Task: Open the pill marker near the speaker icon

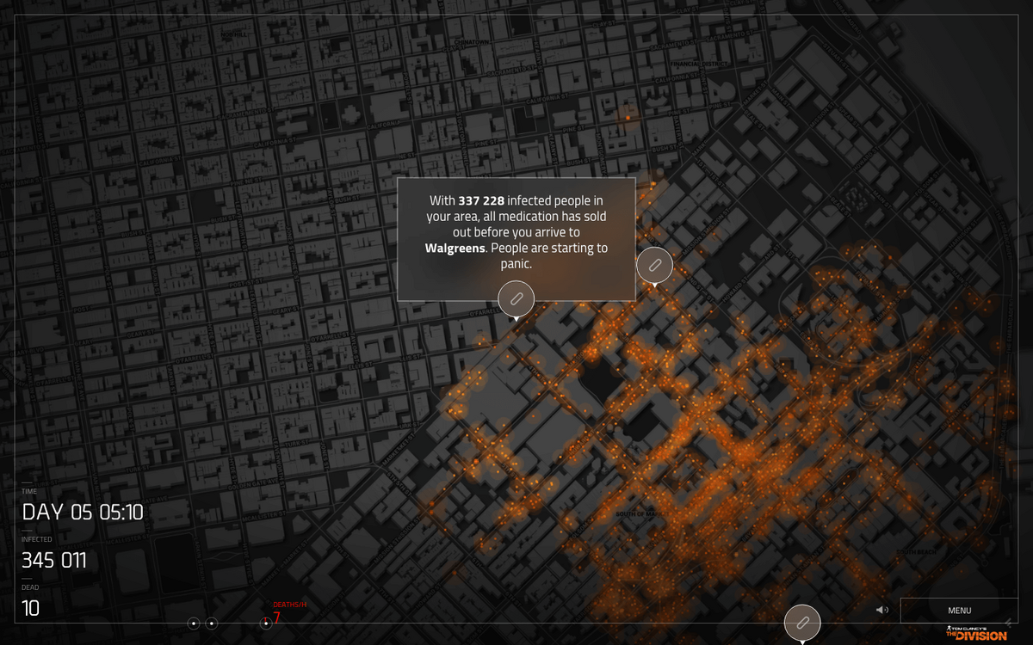Action: 802,623
